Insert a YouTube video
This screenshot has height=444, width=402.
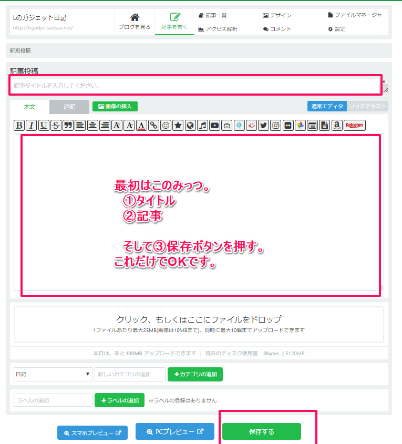click(214, 125)
